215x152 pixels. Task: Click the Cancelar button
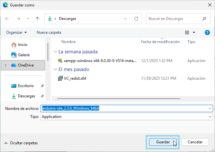(x=195, y=142)
